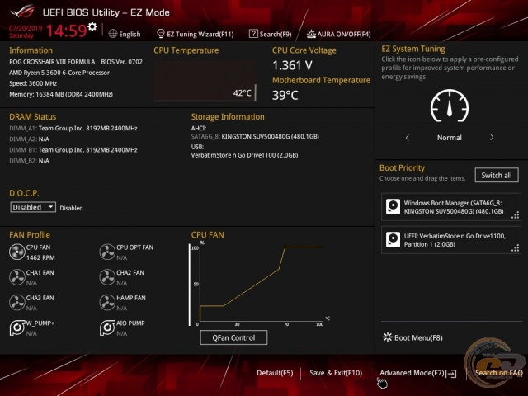Select next EZ System Tuning profile arrow

pyautogui.click(x=492, y=138)
